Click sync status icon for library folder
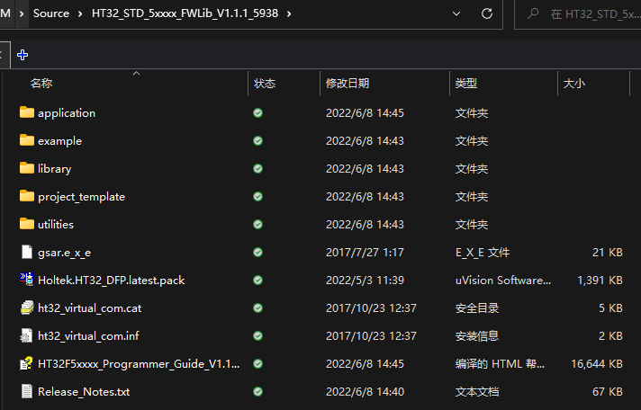Image resolution: width=641 pixels, height=410 pixels. pyautogui.click(x=258, y=168)
